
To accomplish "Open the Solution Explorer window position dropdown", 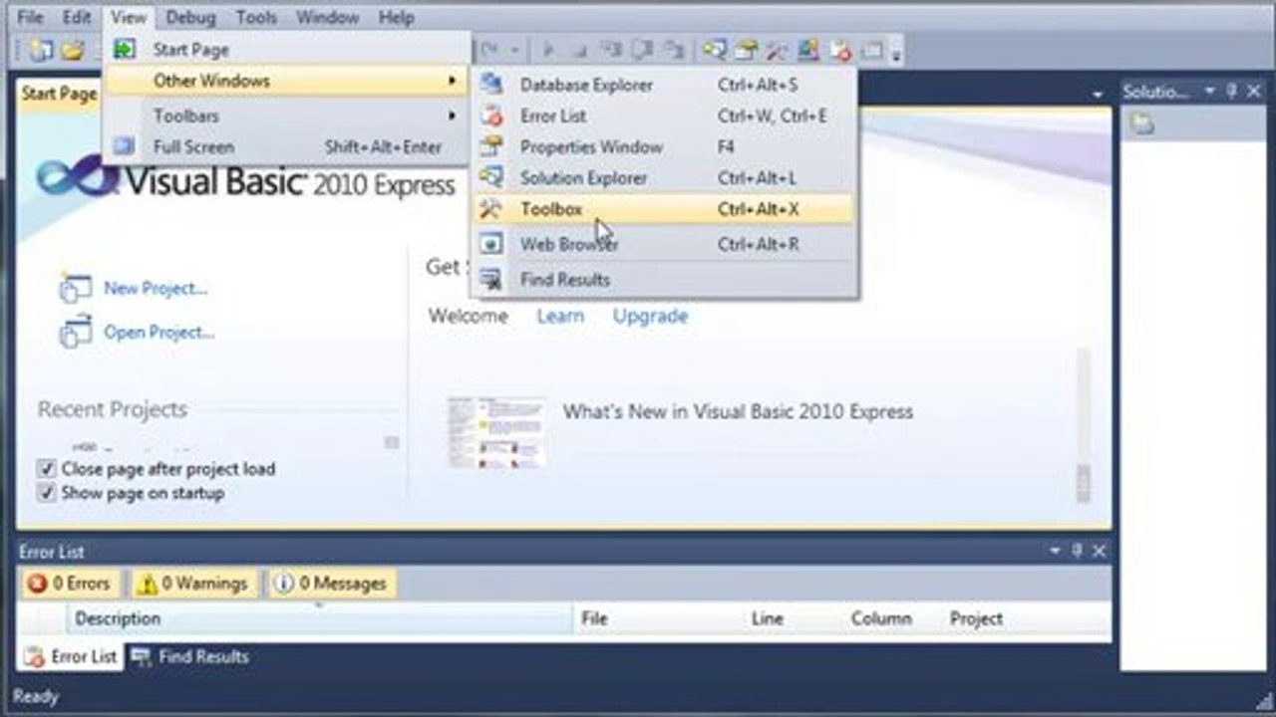I will (x=1209, y=92).
